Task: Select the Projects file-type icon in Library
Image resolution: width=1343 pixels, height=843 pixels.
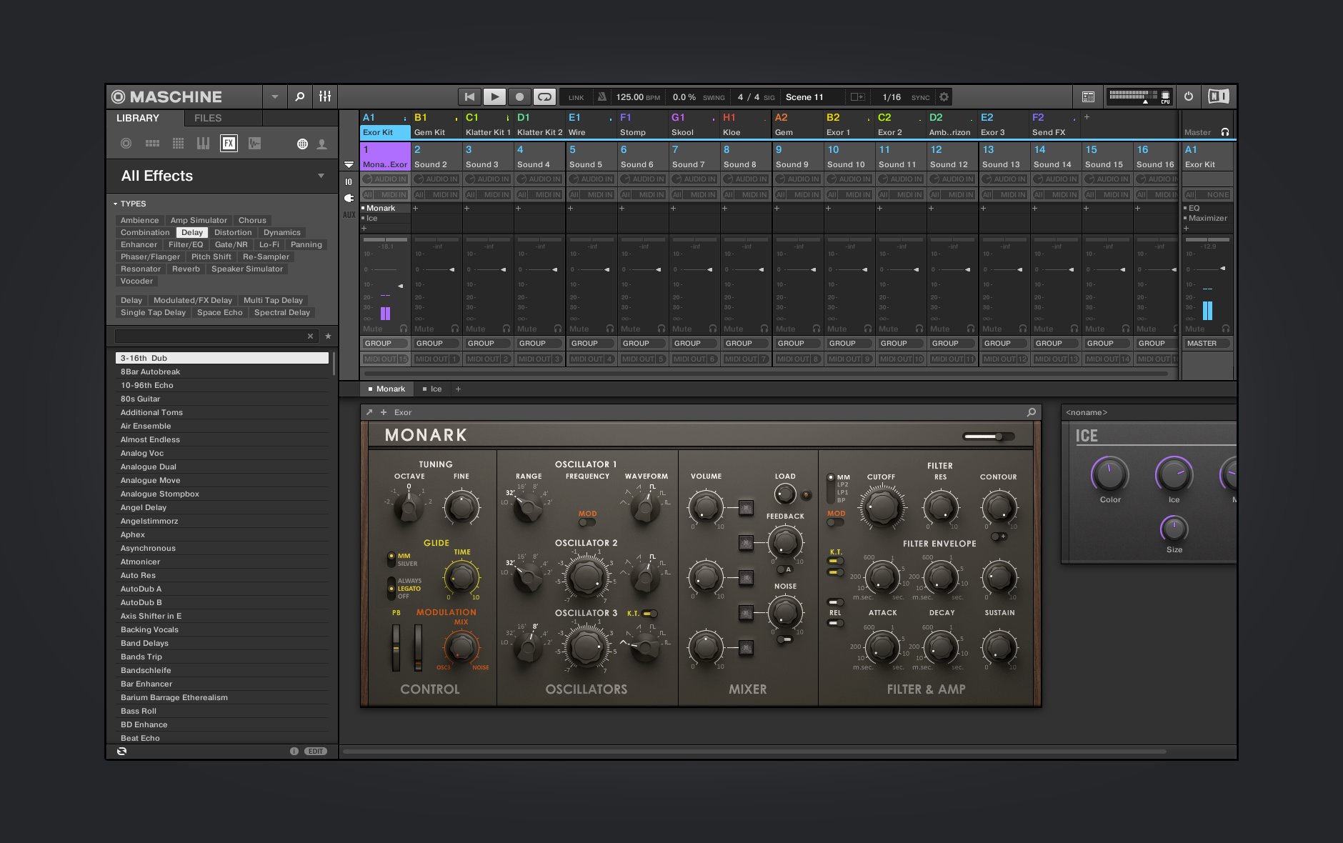Action: pyautogui.click(x=126, y=144)
